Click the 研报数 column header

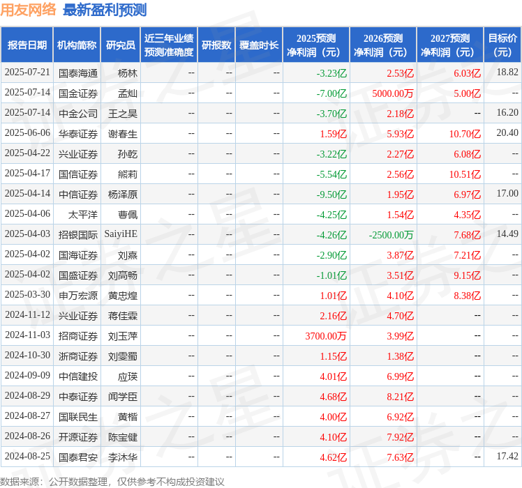[216, 45]
